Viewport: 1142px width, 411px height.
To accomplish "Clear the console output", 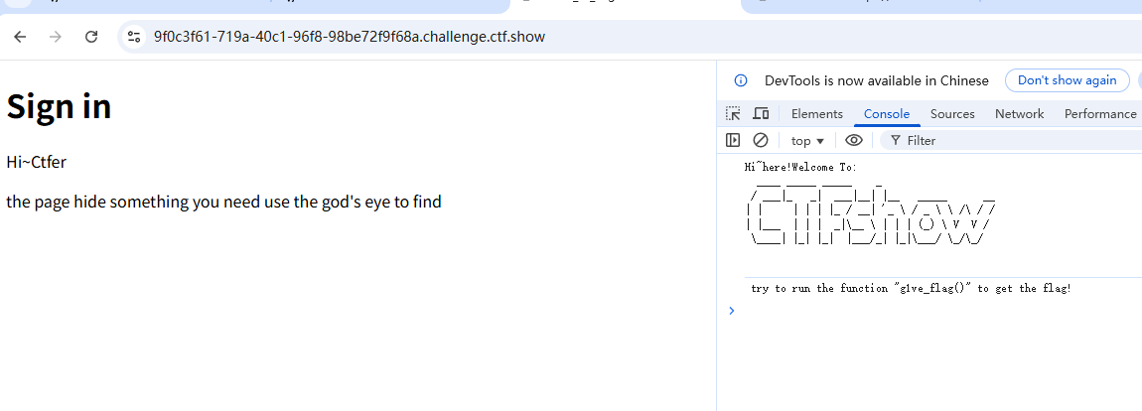I will [761, 140].
